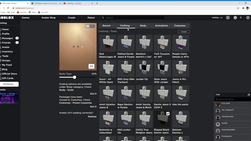Open Gift Cards in sidebar

(x=7, y=78)
